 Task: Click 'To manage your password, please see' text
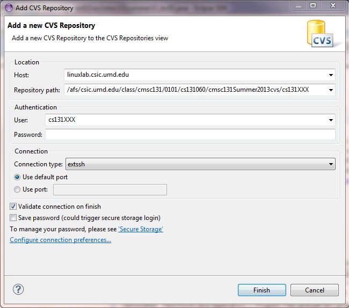click(x=63, y=229)
